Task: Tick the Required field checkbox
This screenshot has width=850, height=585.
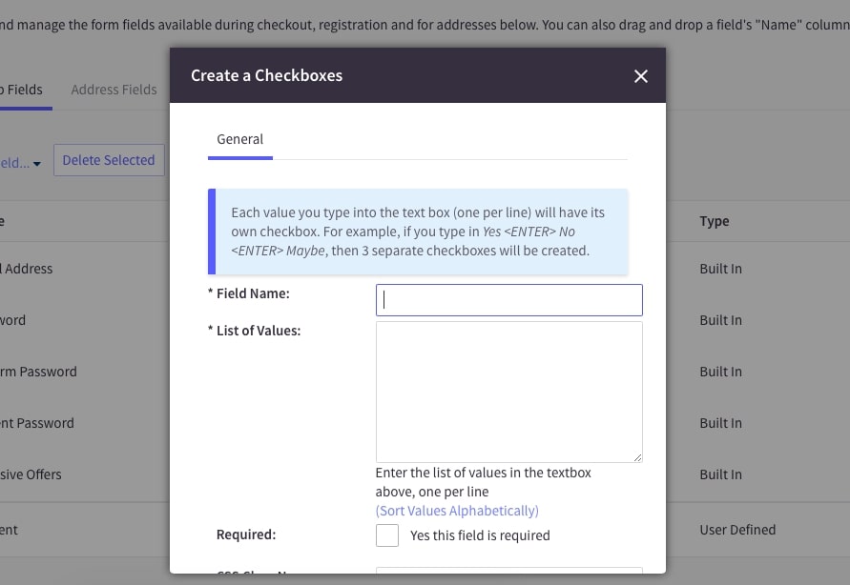Action: pos(387,535)
